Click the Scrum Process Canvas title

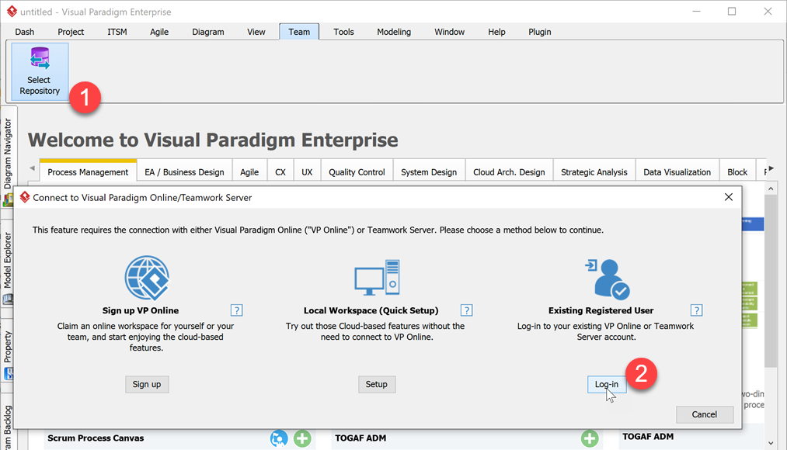tap(96, 438)
